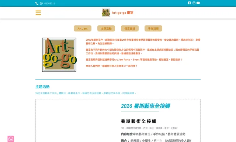Click the WhatsApp icon beside phone number
Screen dimensions: 236x142
41,3
